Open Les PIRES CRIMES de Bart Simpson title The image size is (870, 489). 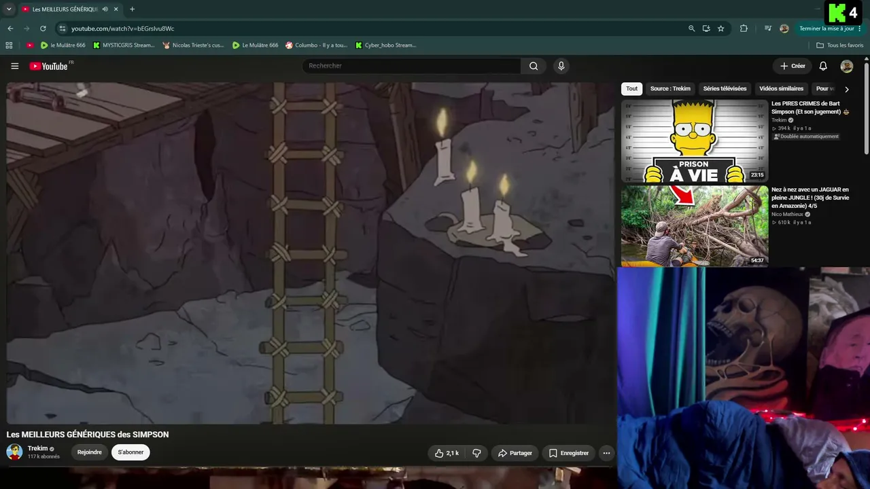click(x=810, y=107)
